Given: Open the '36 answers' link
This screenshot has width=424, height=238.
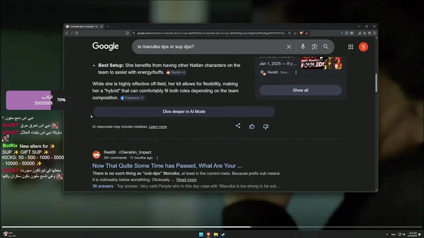Looking at the screenshot, I should tap(103, 186).
